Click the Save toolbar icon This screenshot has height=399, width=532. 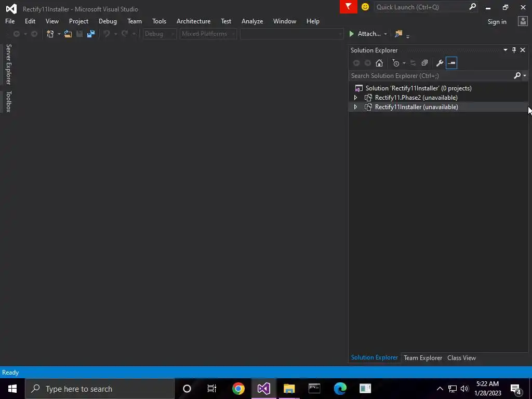(79, 34)
